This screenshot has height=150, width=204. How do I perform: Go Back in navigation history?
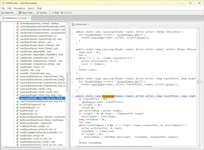[x=55, y=13]
